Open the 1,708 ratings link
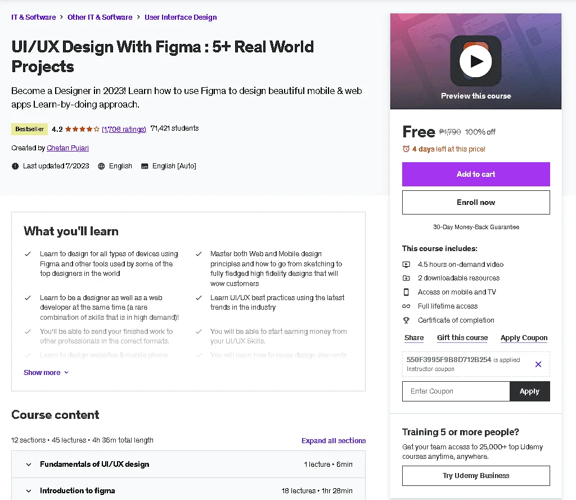This screenshot has height=500, width=576. [x=124, y=129]
